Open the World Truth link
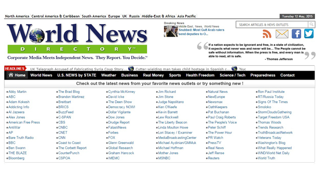317x178 pixels. point(266,158)
